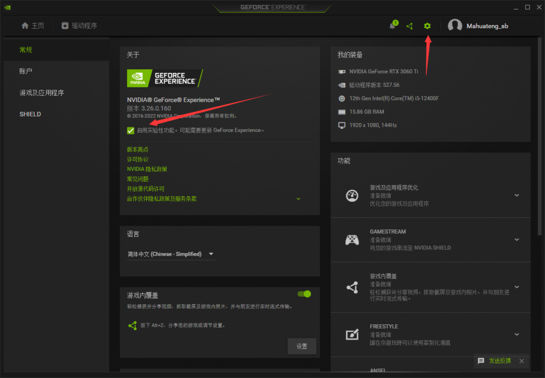Image resolution: width=545 pixels, height=378 pixels.
Task: Click the share icon in top bar
Action: point(409,26)
